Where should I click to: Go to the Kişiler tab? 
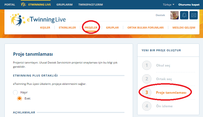46,28
